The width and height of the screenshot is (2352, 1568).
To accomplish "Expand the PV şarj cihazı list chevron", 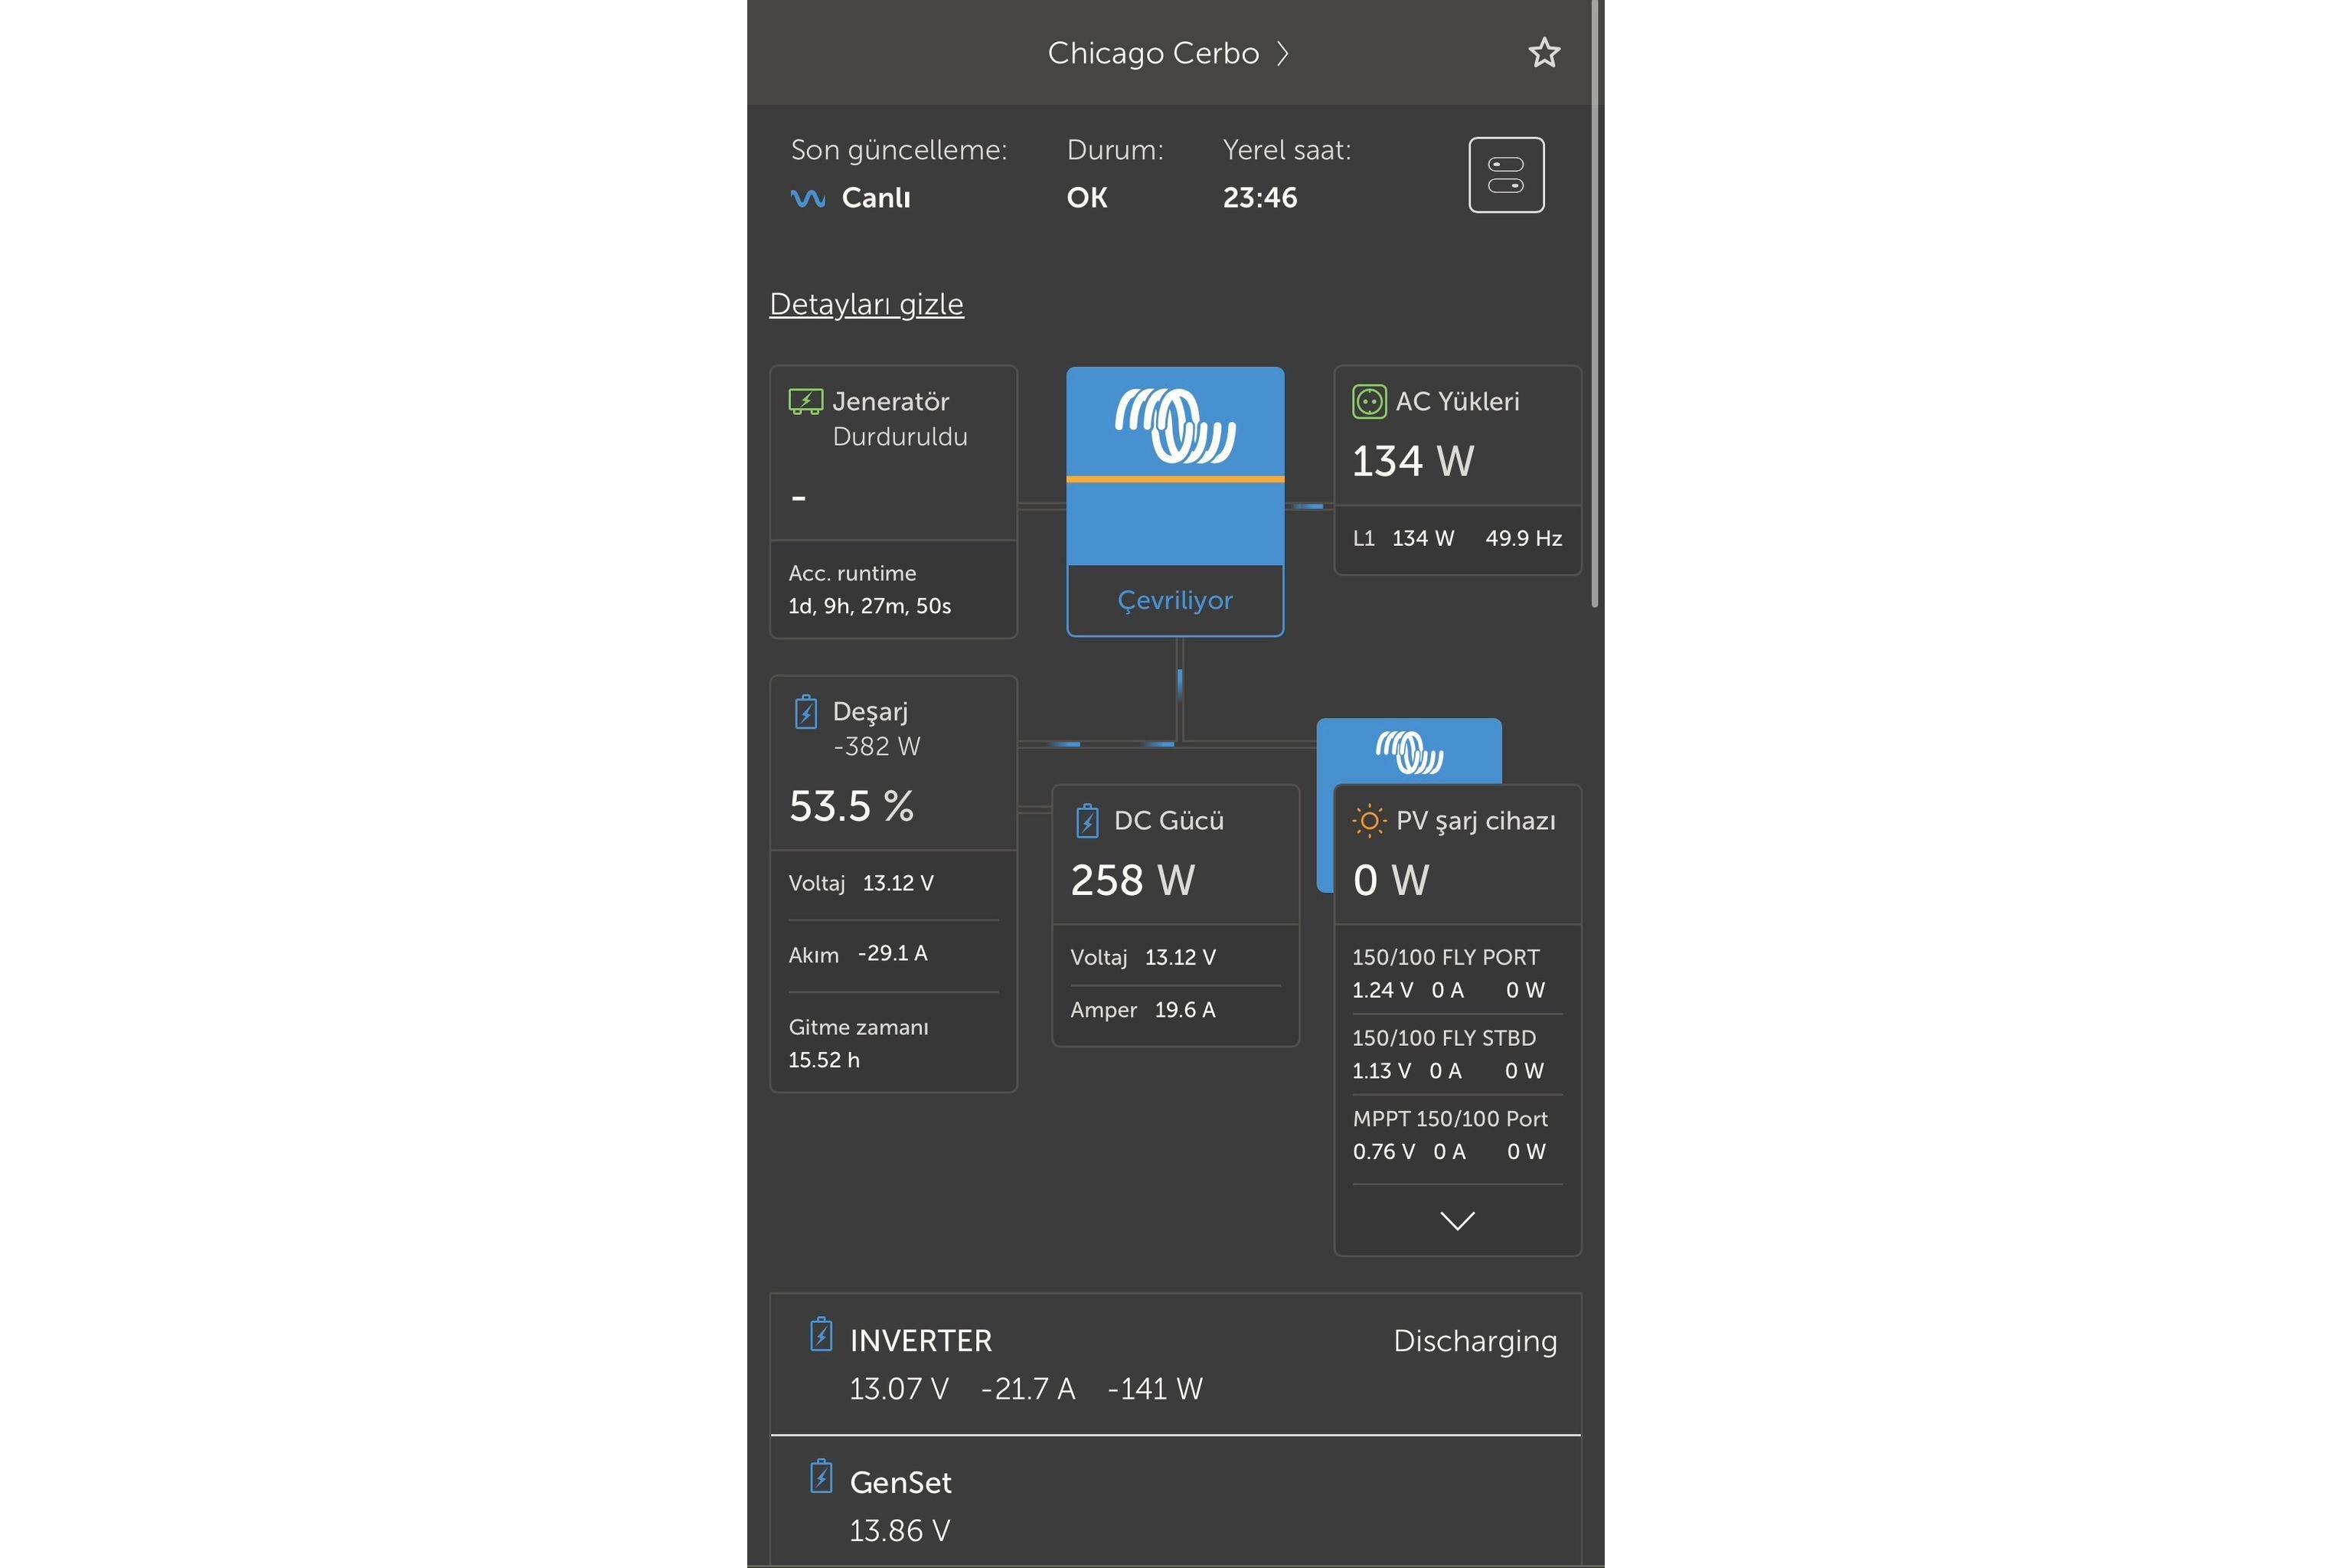I will click(x=1457, y=1220).
